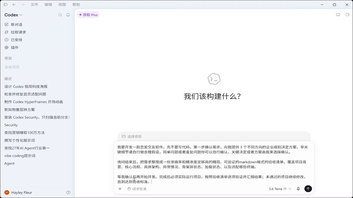Click the plus icon to add an attachment
Screen dimensions: 353x198
pyautogui.click(x=120, y=189)
